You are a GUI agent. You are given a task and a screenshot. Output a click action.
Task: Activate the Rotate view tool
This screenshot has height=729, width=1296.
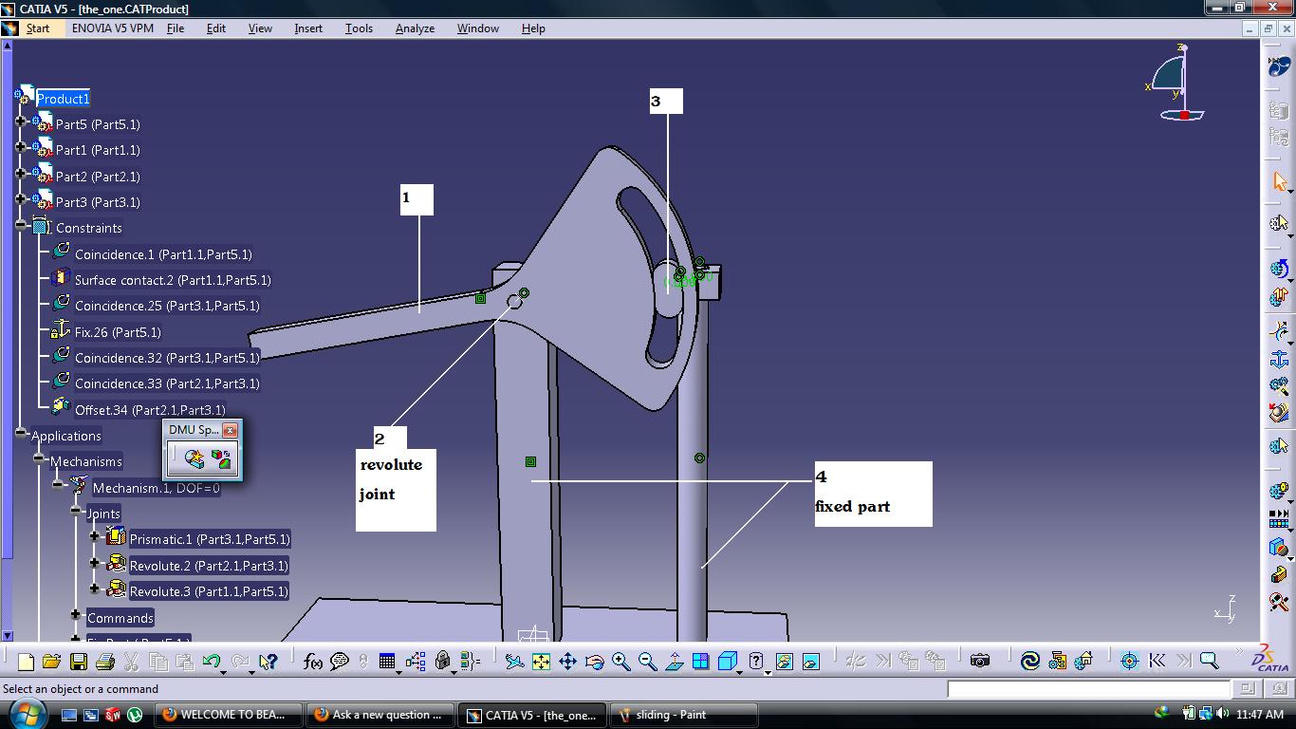593,661
